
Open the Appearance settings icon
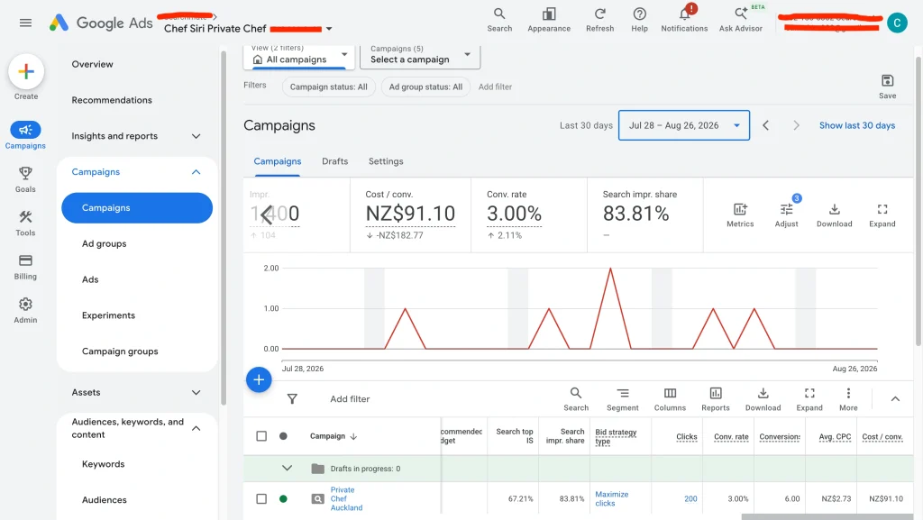(549, 20)
